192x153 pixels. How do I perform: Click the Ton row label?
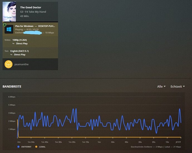[6, 51]
